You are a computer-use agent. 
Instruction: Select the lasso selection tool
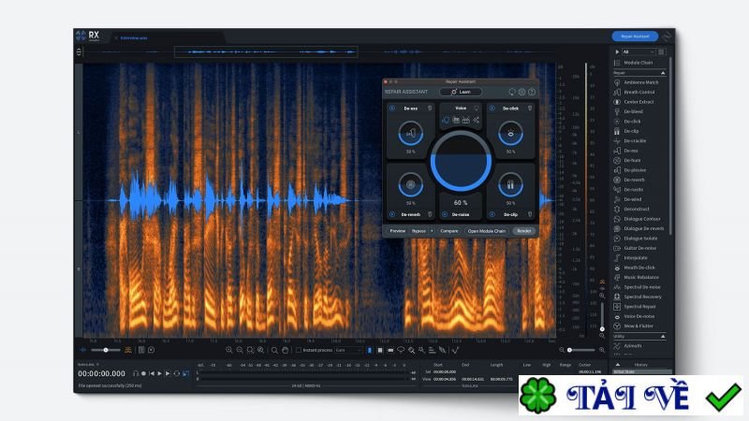[401, 350]
